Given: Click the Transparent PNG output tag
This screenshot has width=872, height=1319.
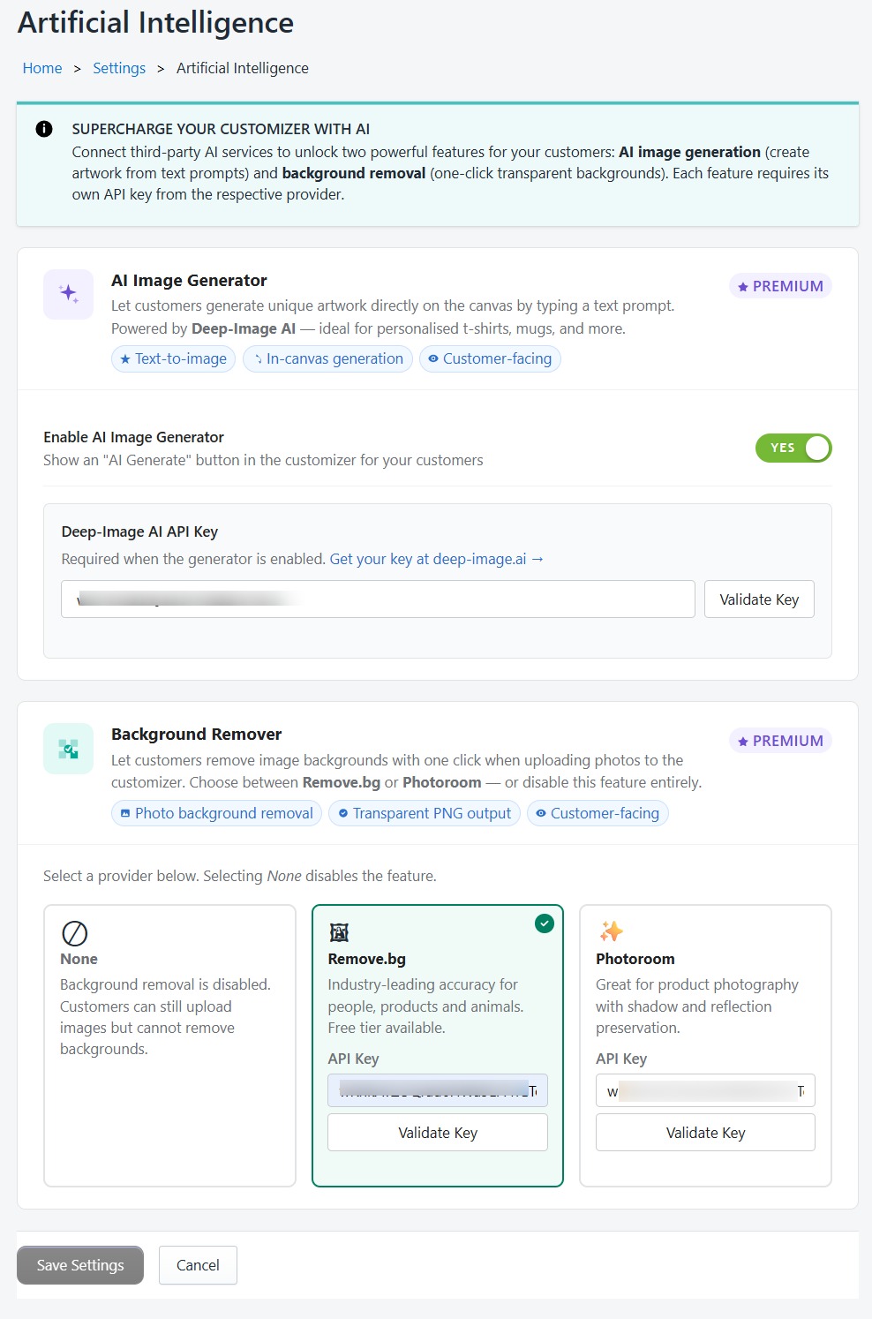Looking at the screenshot, I should (x=424, y=813).
